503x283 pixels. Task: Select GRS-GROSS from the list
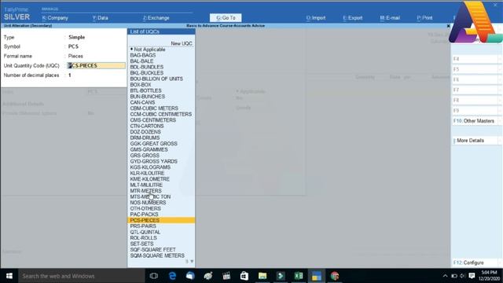(x=145, y=156)
